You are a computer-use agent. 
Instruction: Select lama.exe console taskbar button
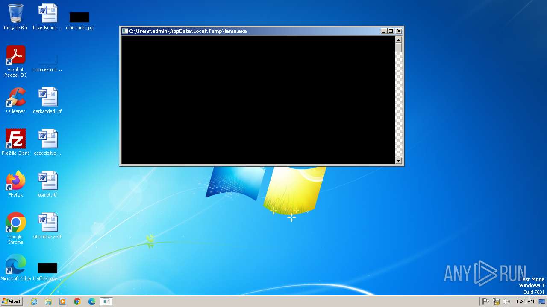click(106, 301)
